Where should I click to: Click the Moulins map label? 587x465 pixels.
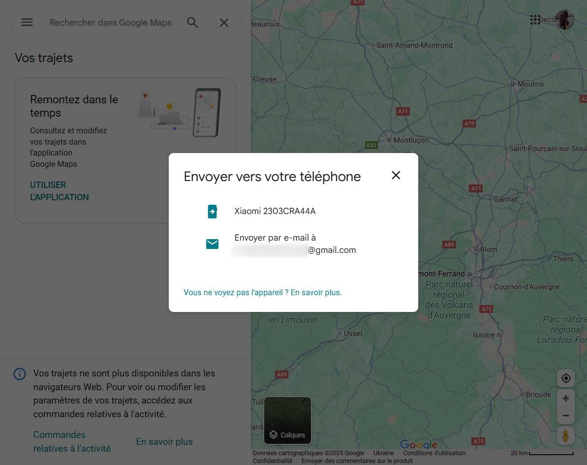click(530, 84)
